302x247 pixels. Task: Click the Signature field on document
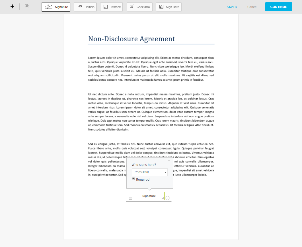(x=149, y=196)
